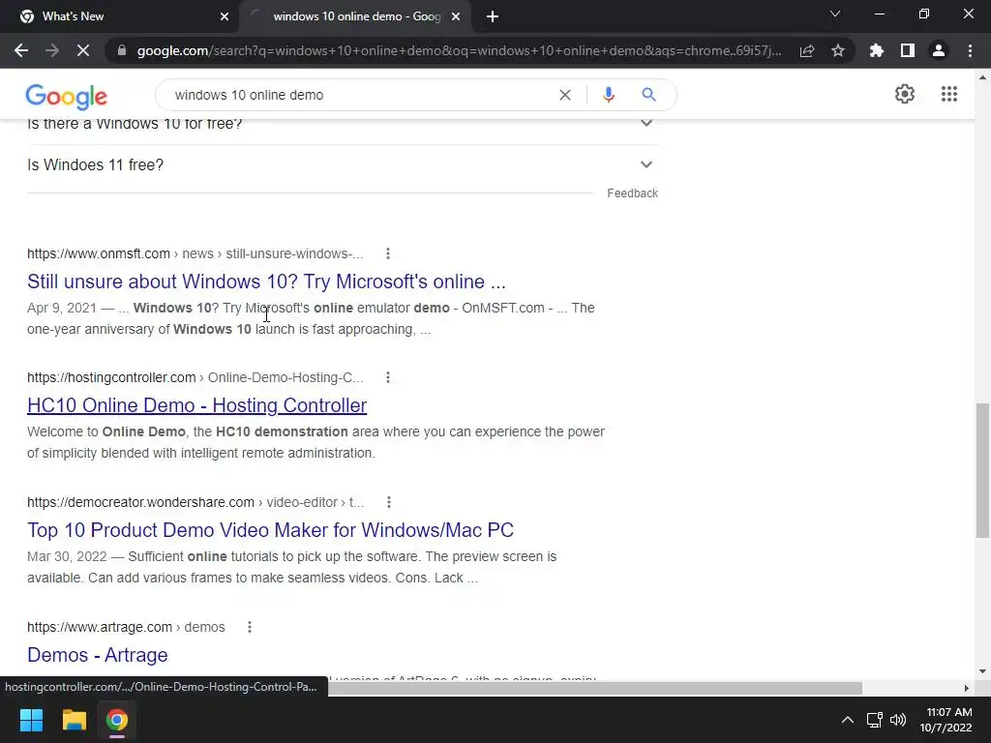
Task: Open a new browser tab
Action: [493, 16]
